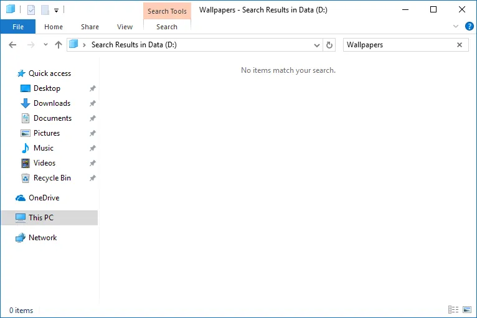Switch to the Home ribbon tab

(54, 27)
